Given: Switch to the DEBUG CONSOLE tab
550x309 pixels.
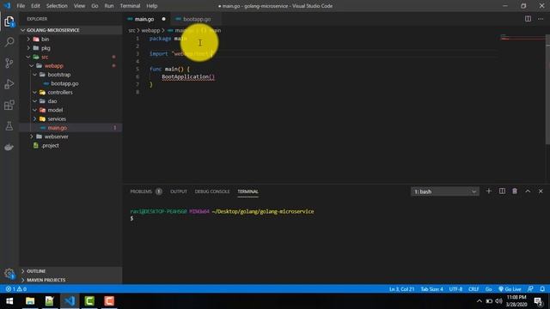Looking at the screenshot, I should 212,191.
